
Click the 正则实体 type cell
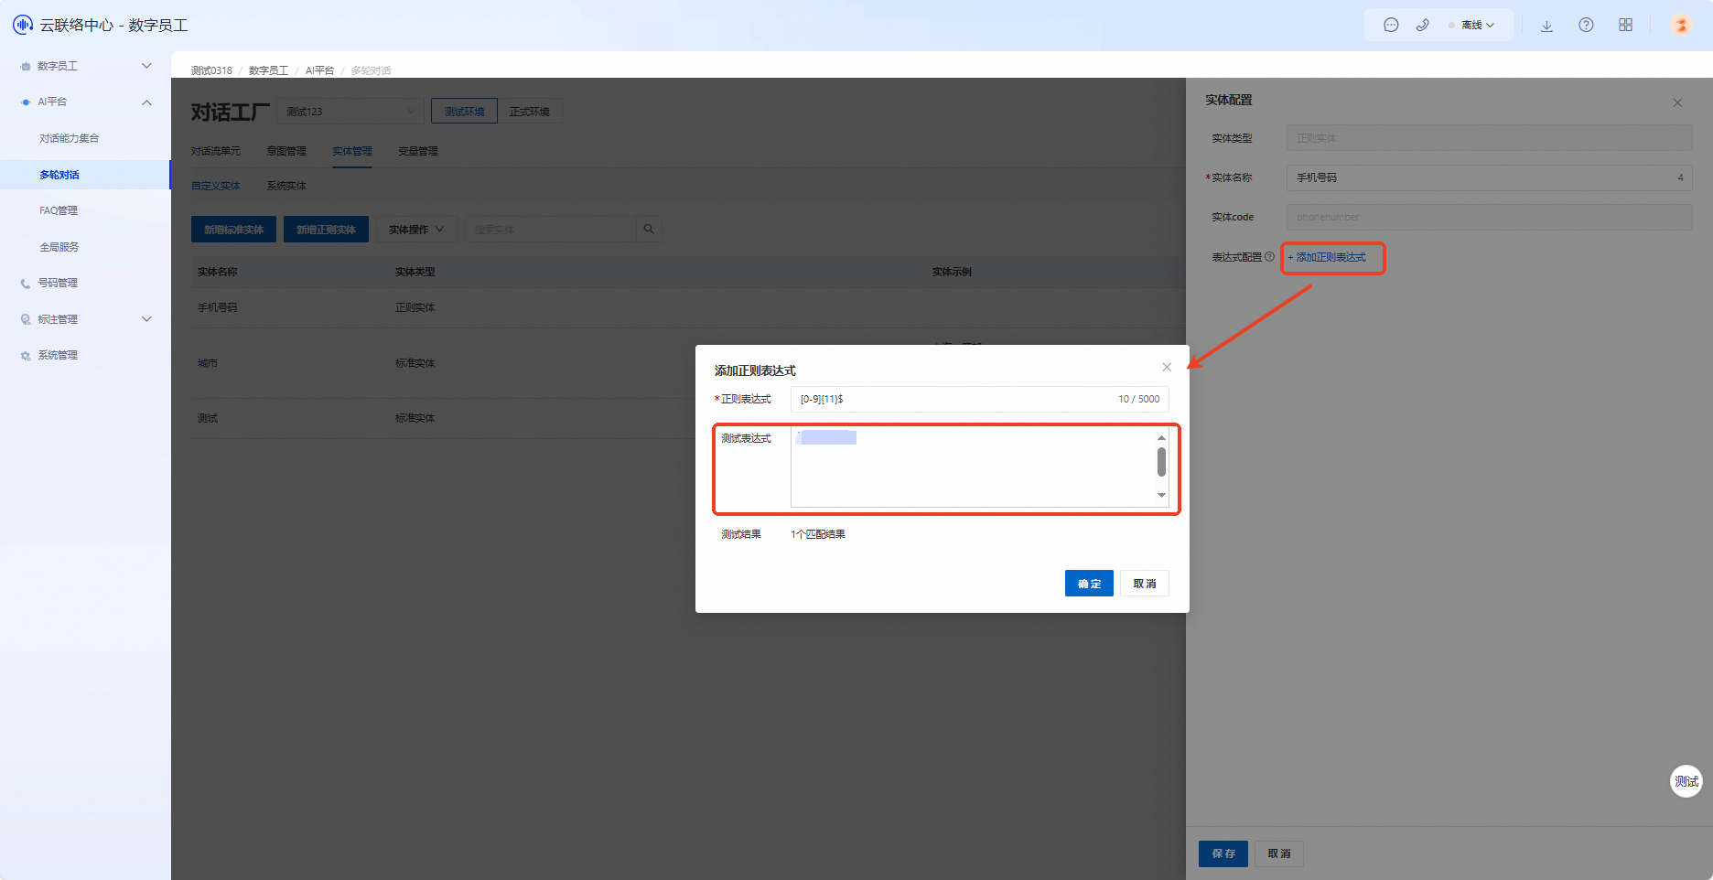(x=415, y=308)
